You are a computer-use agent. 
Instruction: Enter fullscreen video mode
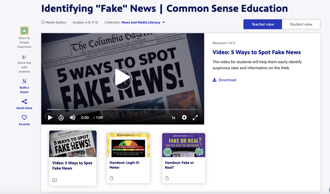pos(195,118)
